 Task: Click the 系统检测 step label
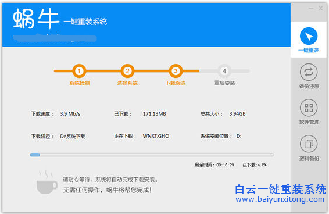[80, 83]
